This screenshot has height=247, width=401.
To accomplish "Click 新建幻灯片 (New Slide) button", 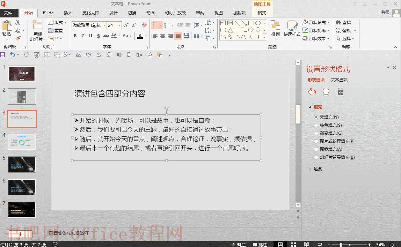I will [x=38, y=30].
